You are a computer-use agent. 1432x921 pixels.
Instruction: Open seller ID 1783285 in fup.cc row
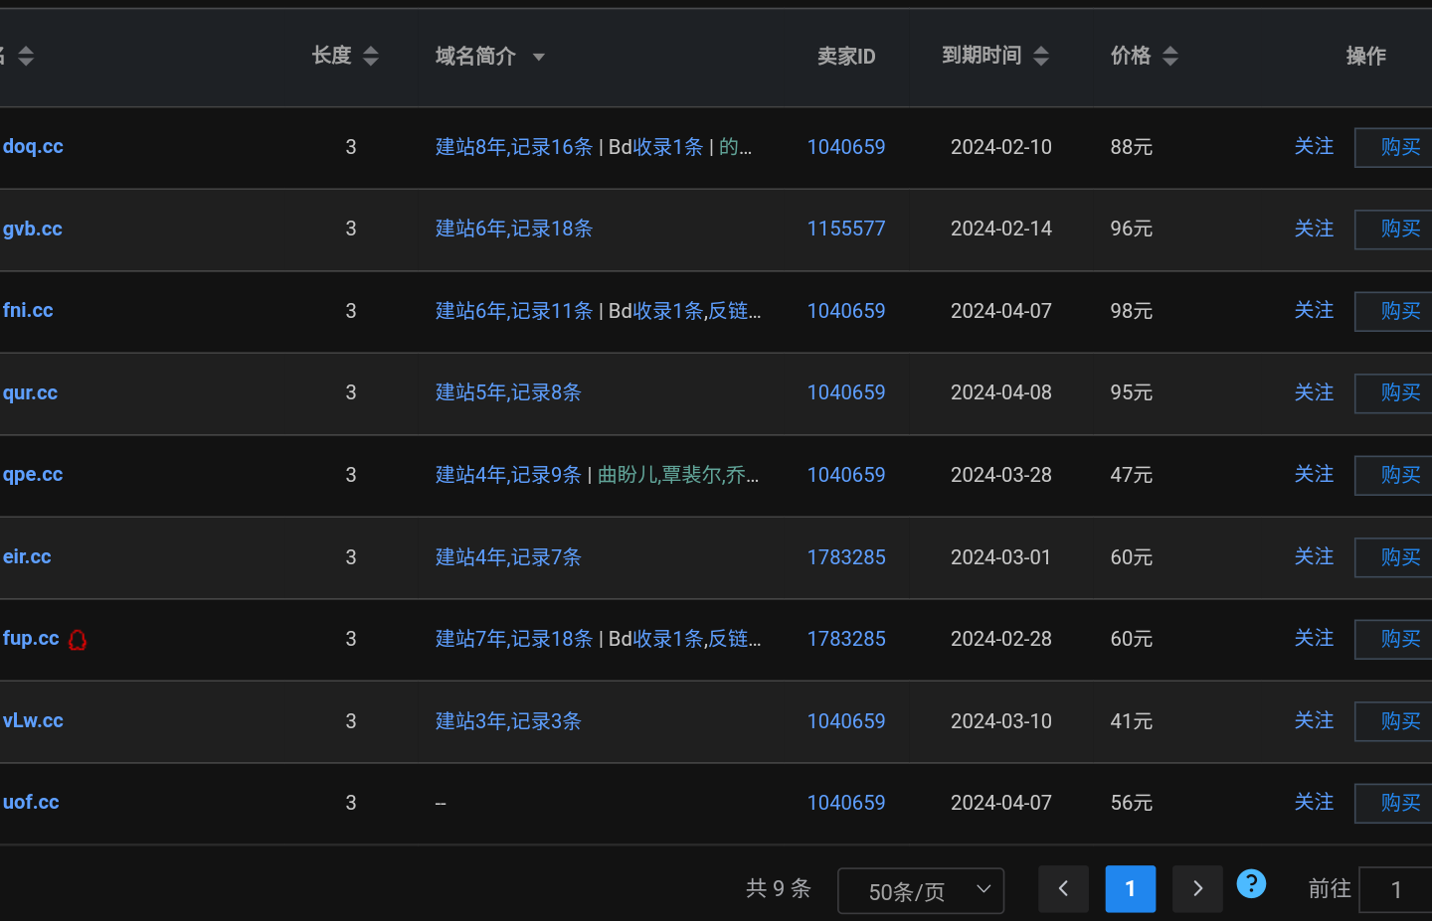[846, 639]
